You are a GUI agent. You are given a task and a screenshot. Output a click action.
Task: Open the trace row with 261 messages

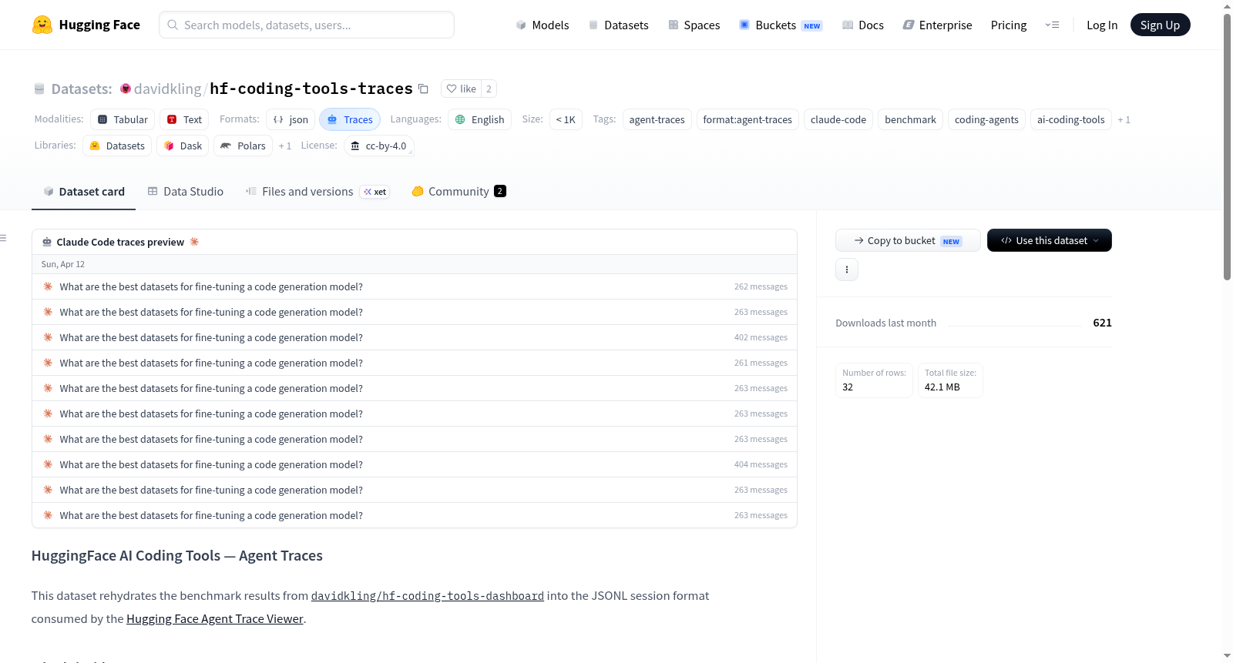415,363
